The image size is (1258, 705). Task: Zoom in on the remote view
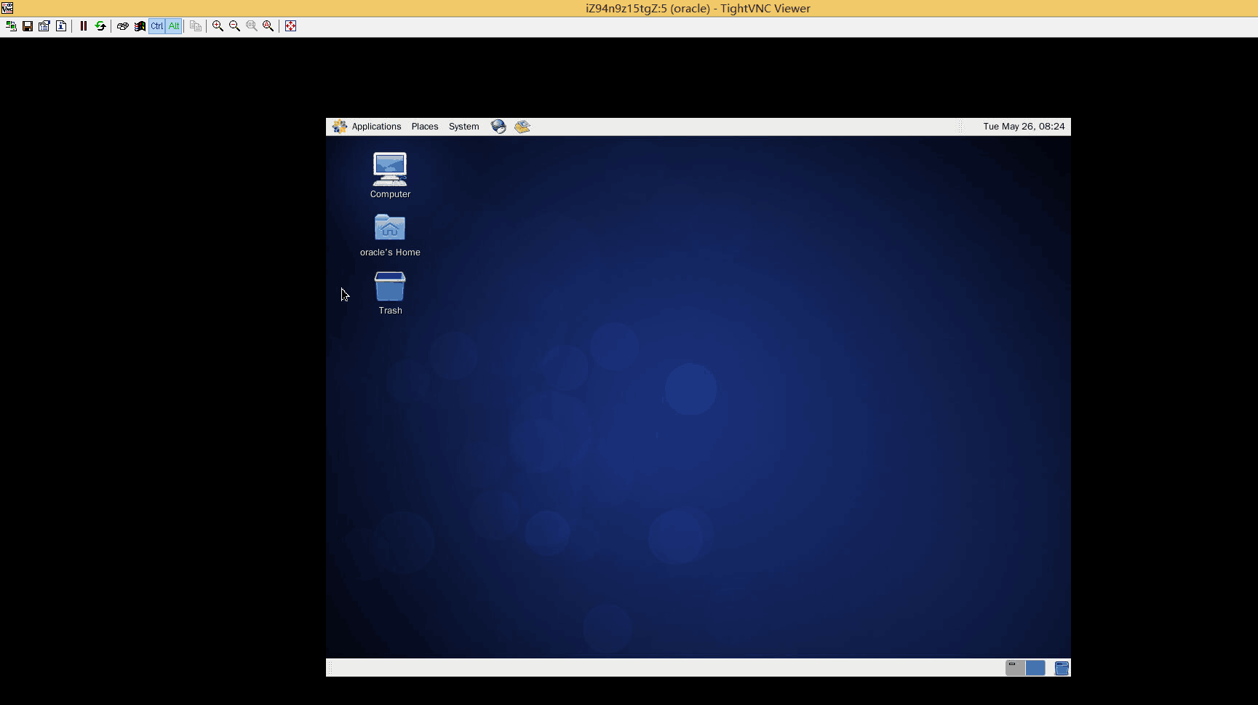(x=218, y=26)
